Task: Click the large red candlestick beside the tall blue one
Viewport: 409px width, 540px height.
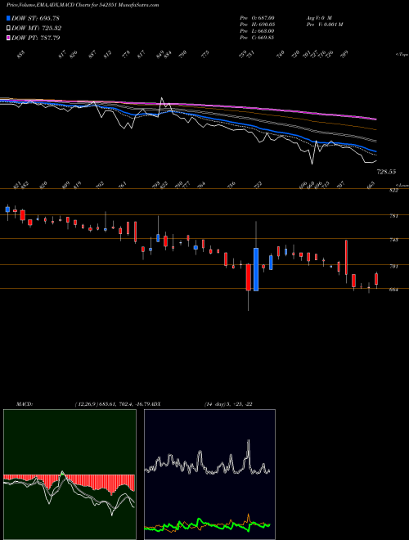Action: coord(248,277)
